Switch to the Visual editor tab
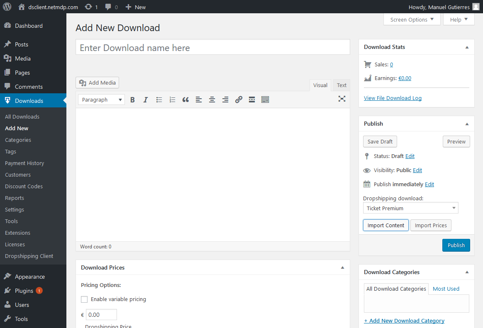Viewport: 483px width, 328px height. [320, 85]
